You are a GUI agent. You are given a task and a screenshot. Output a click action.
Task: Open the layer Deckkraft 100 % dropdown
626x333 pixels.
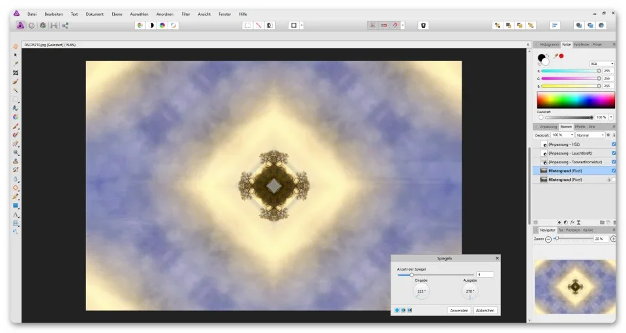(562, 135)
